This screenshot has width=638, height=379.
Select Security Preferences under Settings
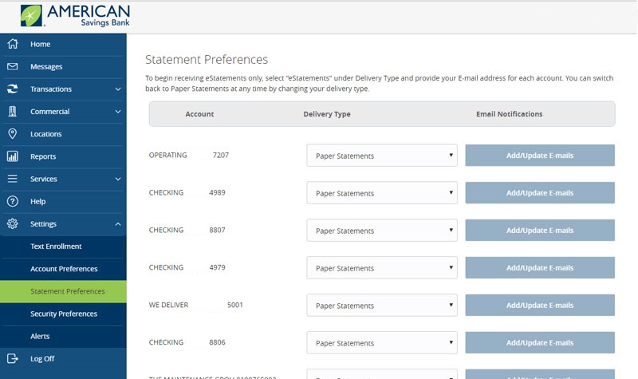coord(63,314)
